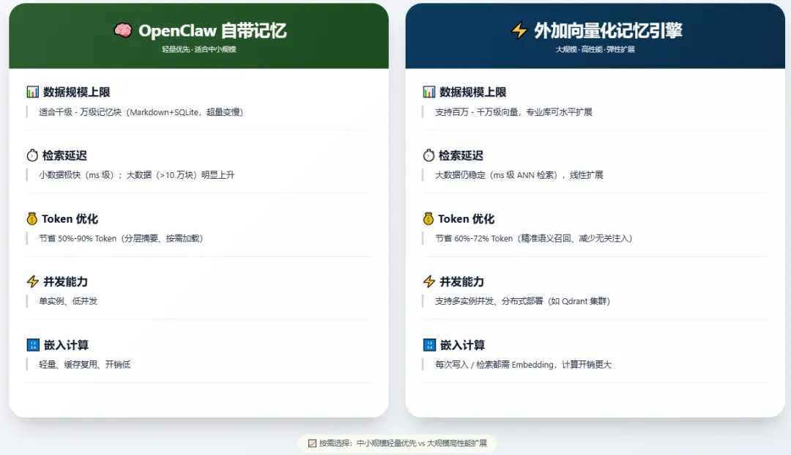The image size is (791, 455).
Task: Click text 支持多实例并发、分布式部署
Action: click(x=489, y=301)
